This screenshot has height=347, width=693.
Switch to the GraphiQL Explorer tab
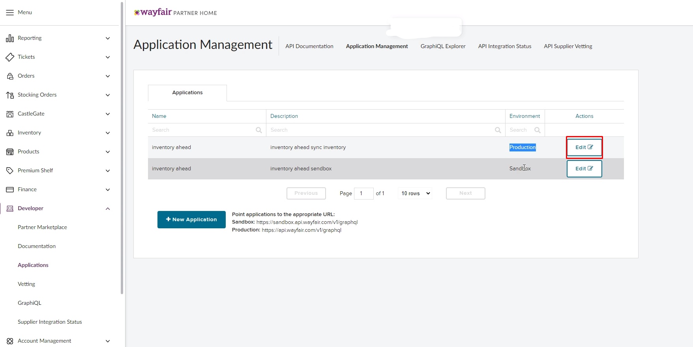(443, 46)
